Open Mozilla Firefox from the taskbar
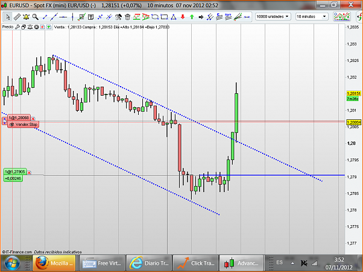 point(54,263)
